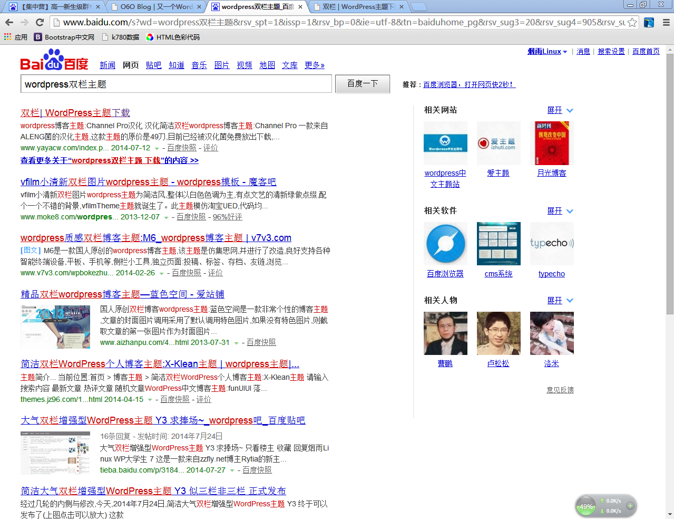Viewport: 674px width, 519px height.
Task: Open the 更多» categories link
Action: (x=315, y=65)
